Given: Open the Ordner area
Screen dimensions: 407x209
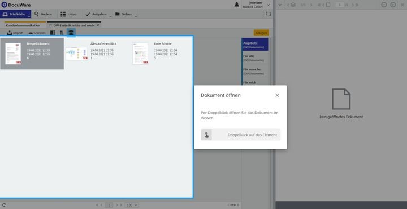Looking at the screenshot, I should [124, 14].
